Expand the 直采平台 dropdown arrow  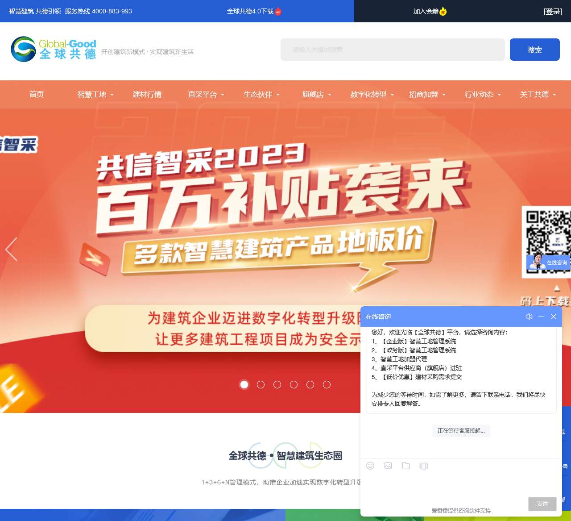coord(223,95)
